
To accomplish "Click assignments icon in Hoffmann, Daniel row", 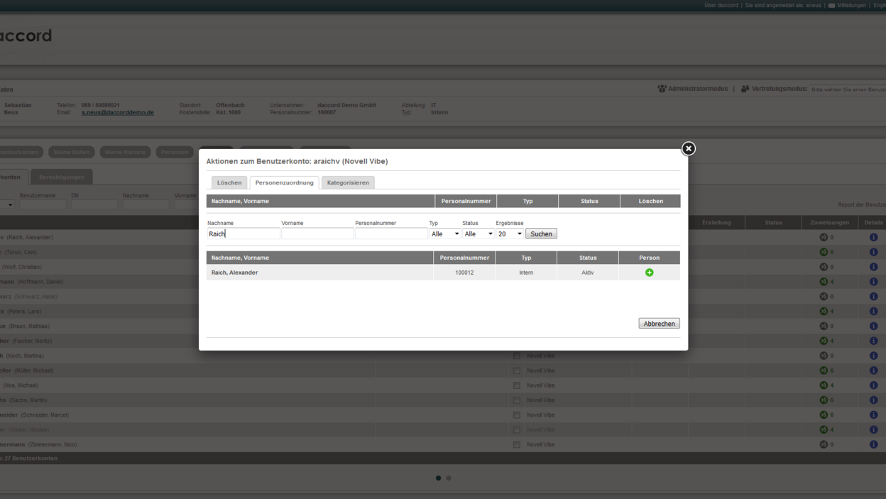I will click(x=824, y=282).
